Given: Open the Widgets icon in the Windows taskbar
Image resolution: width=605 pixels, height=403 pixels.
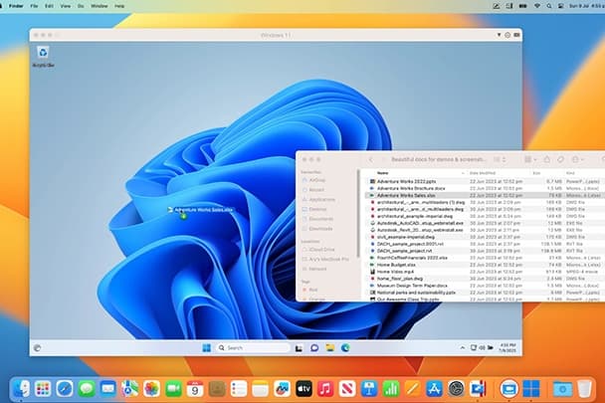Looking at the screenshot, I should click(38, 348).
